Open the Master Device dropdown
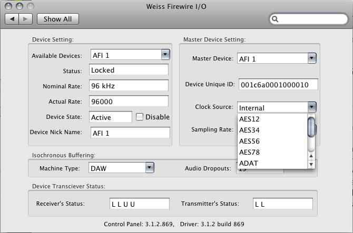Viewport: 353px width, 233px height. (x=311, y=58)
